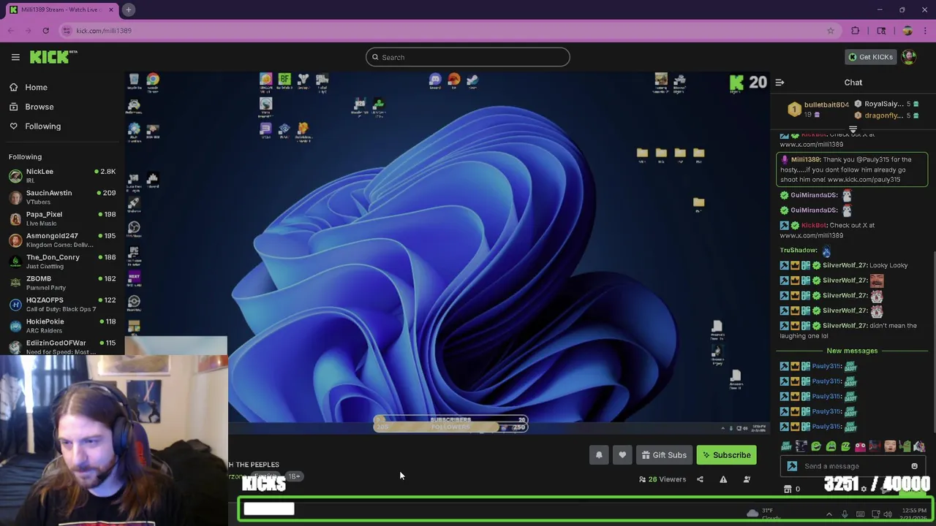Insert the pink monster quick emote
Viewport: 936px width, 526px height.
point(860,446)
